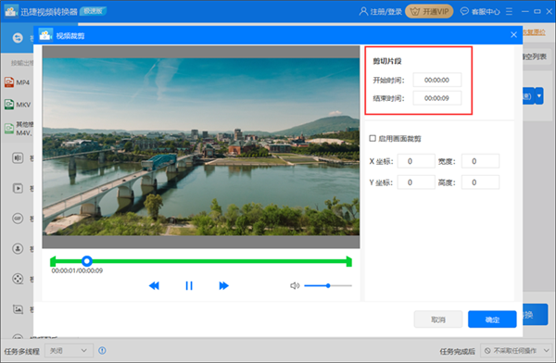Click the volume slider knob
The image size is (556, 363).
(x=328, y=286)
